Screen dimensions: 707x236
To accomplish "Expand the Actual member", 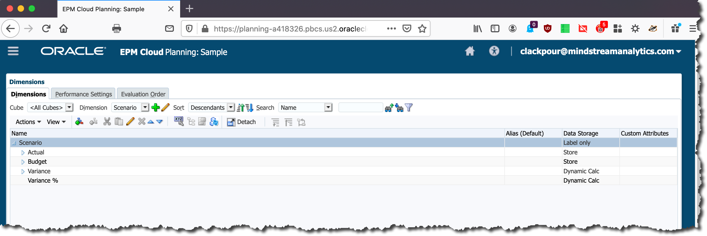I will tap(23, 152).
